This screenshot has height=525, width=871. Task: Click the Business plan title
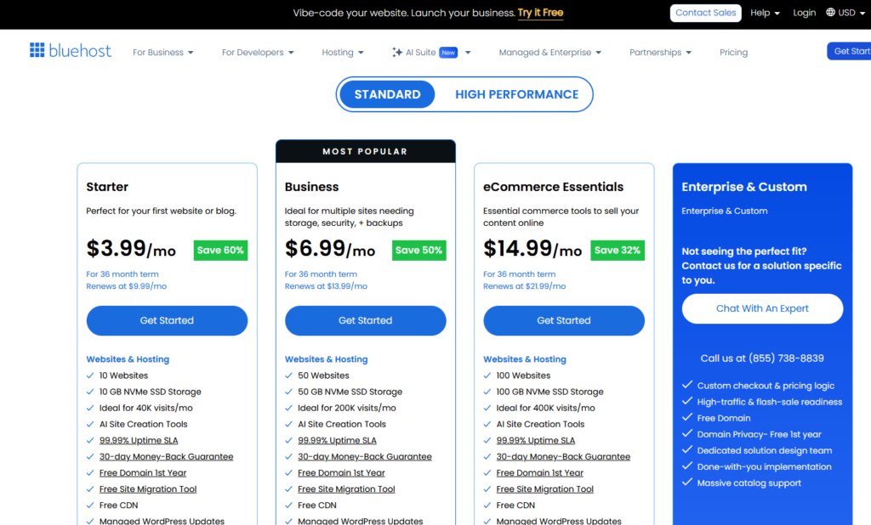pos(311,187)
